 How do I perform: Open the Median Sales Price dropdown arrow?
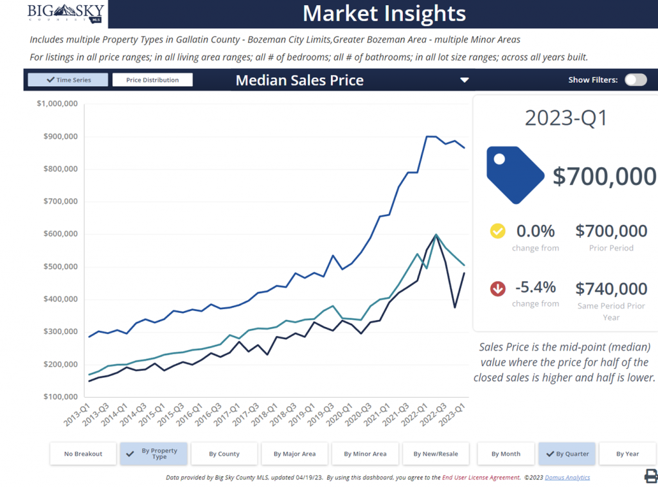[x=464, y=80]
